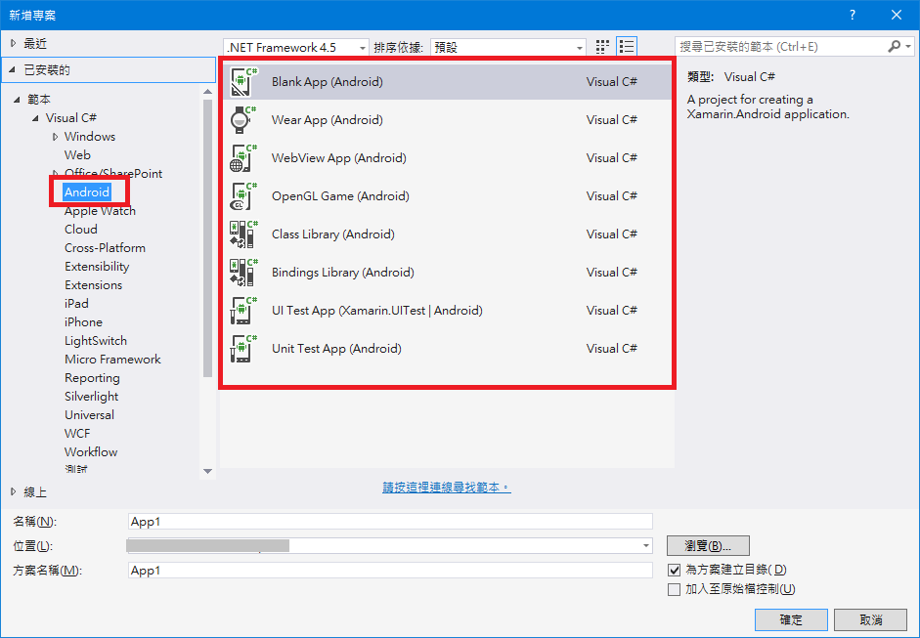Click the Wear App watch icon

pos(243,120)
